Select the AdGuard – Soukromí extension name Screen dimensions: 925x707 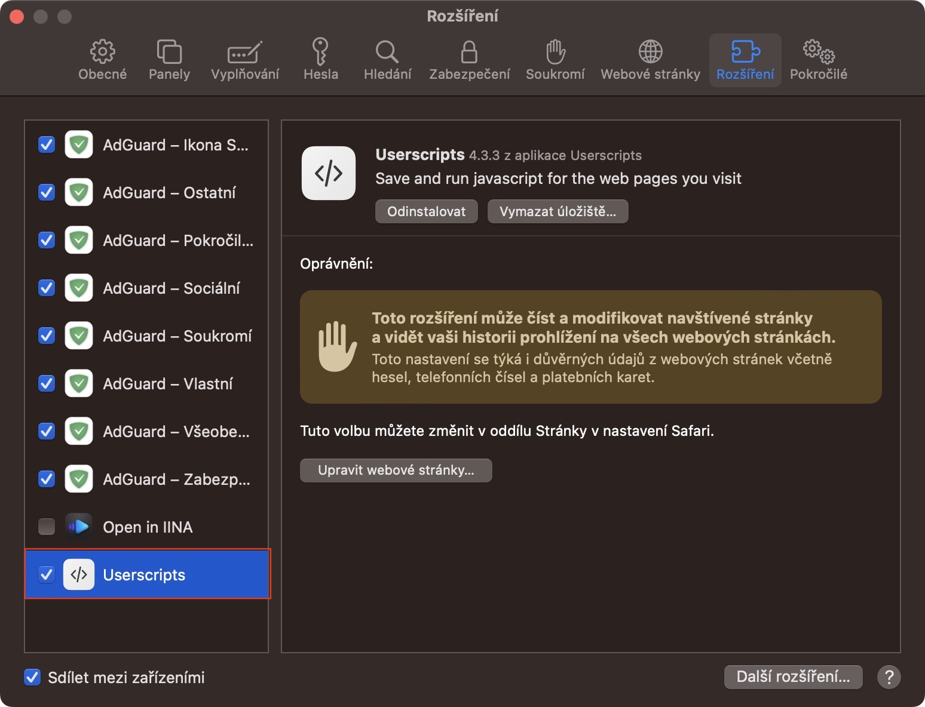coord(177,336)
